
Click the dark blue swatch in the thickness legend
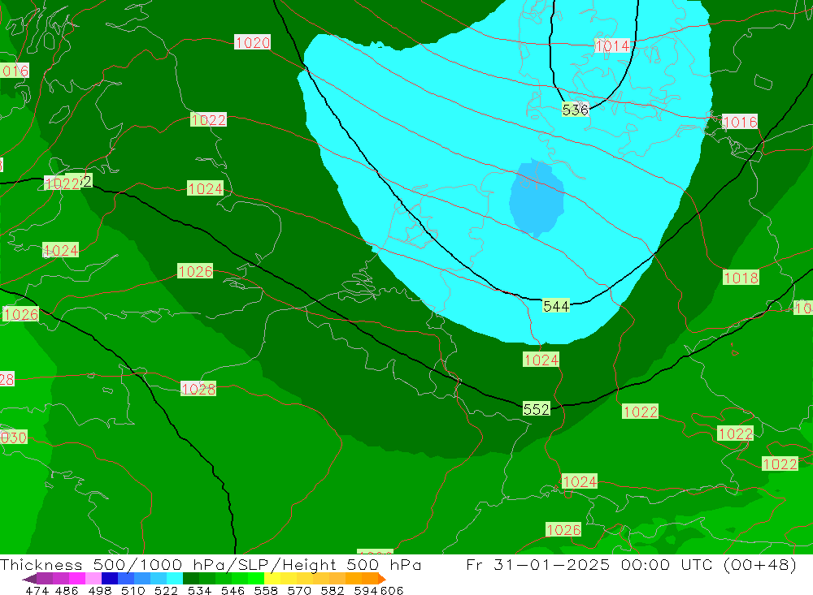tap(110, 579)
